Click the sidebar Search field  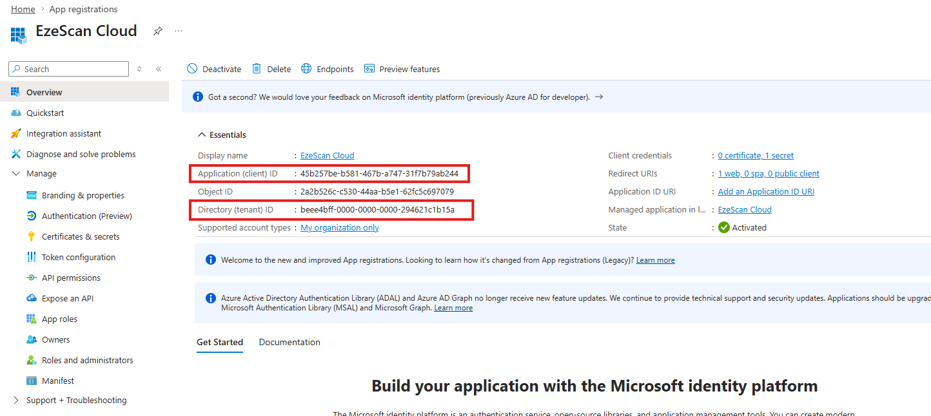tap(68, 69)
